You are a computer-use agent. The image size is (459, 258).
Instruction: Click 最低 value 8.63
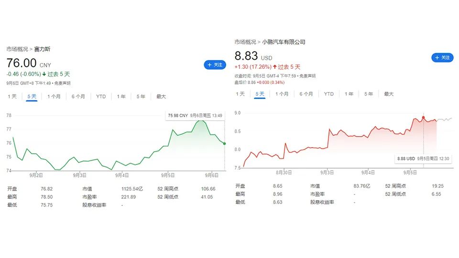(277, 202)
